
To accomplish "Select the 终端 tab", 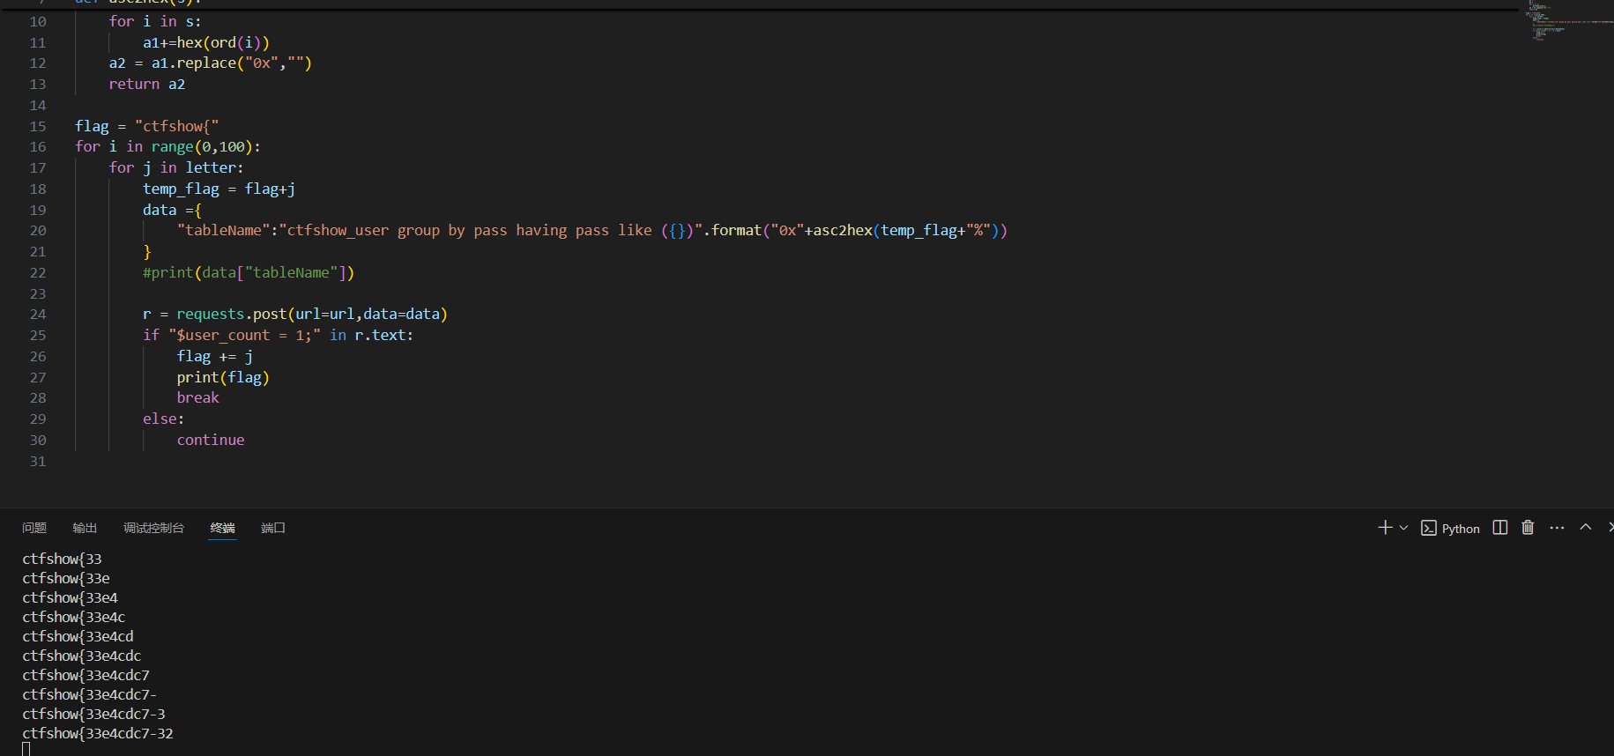I will point(223,528).
